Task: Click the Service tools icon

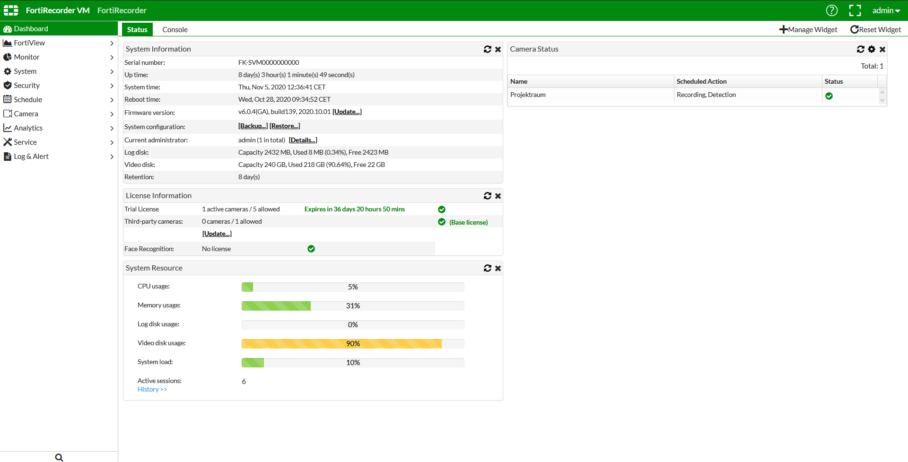Action: (8, 142)
